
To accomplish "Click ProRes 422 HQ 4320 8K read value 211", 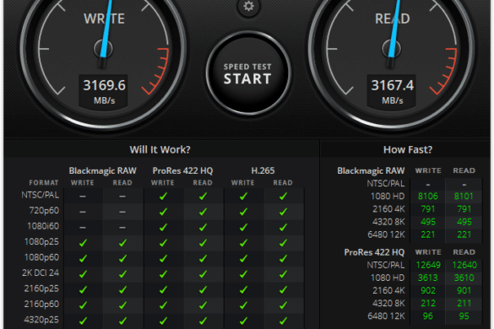I will 464,303.
